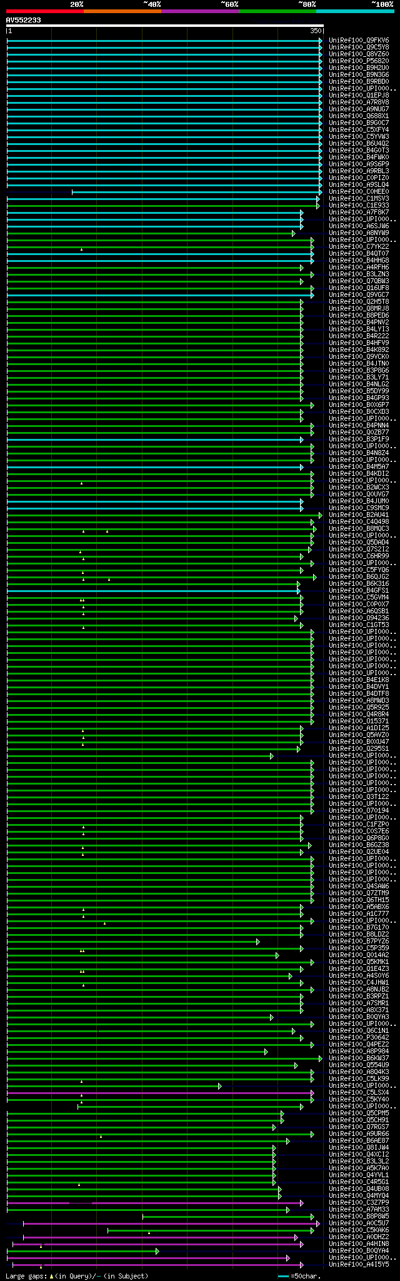Open hit UniRef100_Q9C5Y8

click(x=359, y=48)
